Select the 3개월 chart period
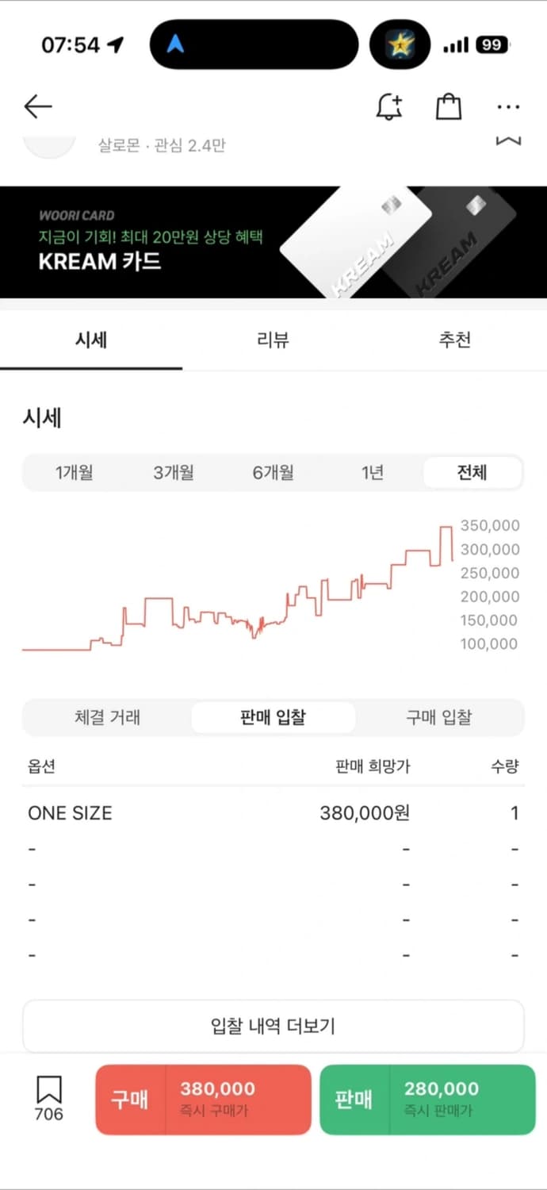This screenshot has height=1190, width=547. pyautogui.click(x=174, y=473)
